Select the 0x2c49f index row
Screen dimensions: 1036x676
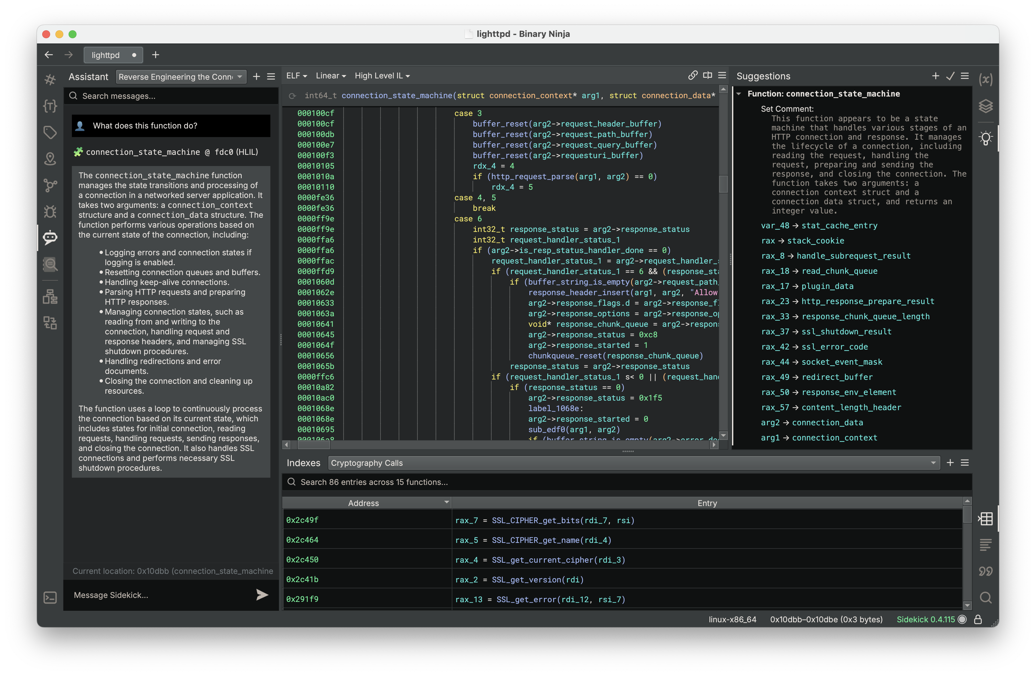pos(623,520)
